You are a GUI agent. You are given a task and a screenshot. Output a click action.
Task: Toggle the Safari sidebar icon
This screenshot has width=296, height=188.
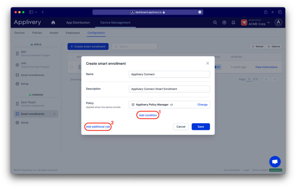pos(31,12)
